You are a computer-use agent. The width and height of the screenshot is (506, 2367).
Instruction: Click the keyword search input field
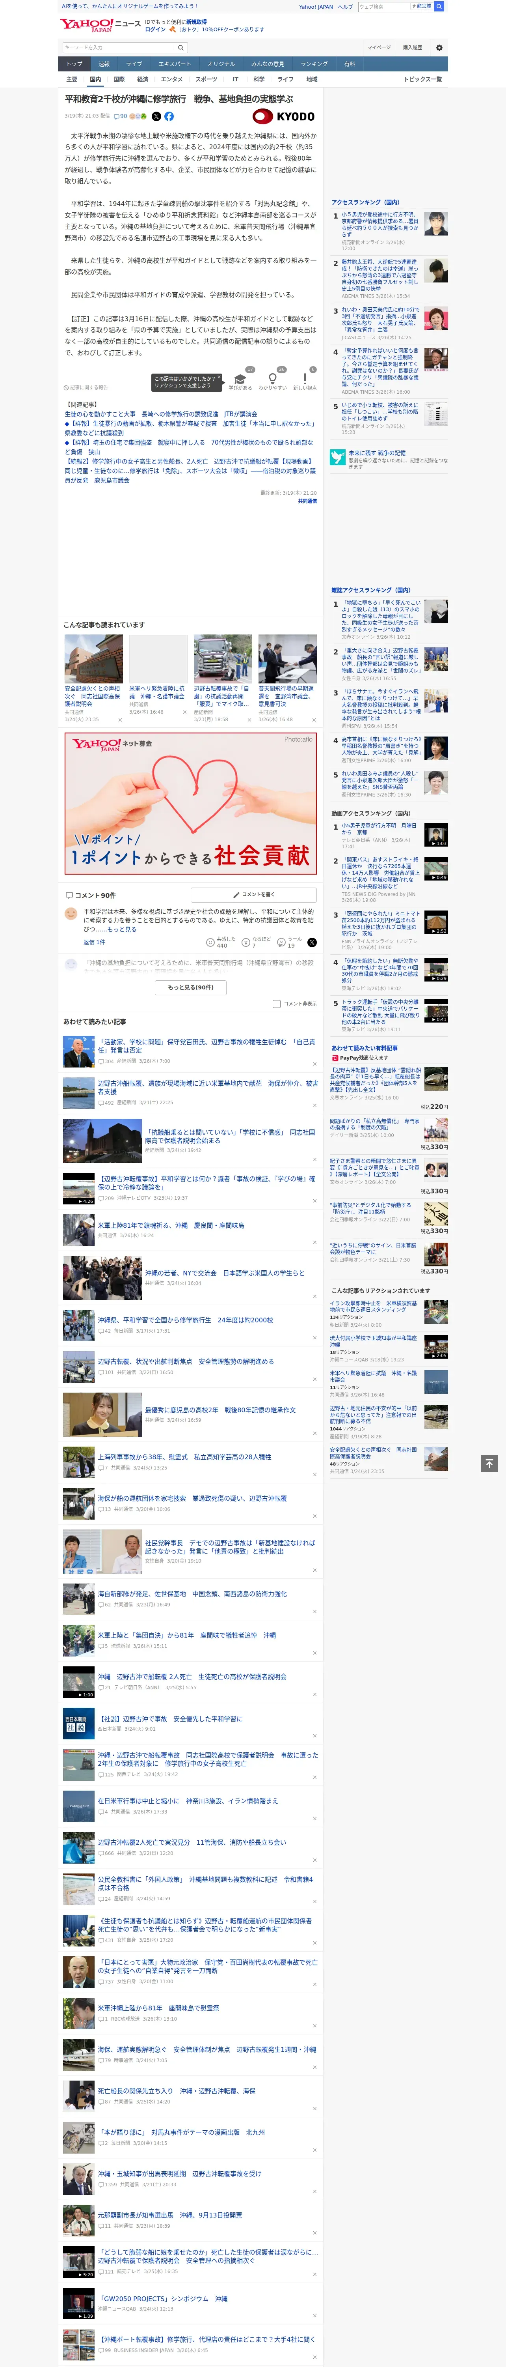[117, 47]
